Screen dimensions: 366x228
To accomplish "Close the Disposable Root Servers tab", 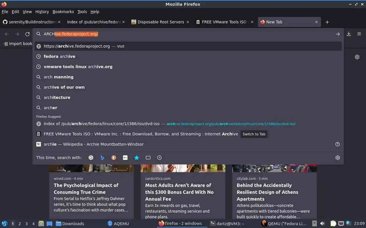I will [188, 22].
